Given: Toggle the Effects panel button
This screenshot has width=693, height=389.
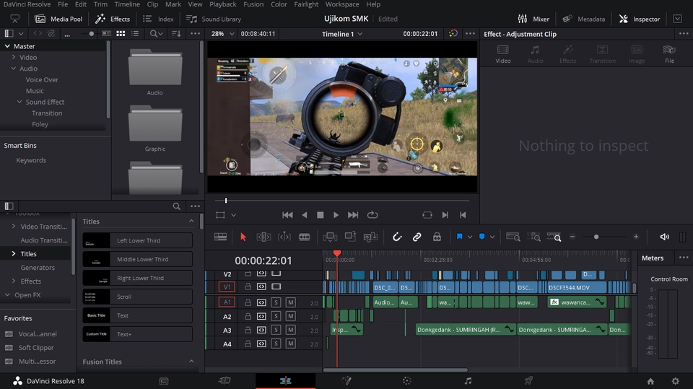Looking at the screenshot, I should 113,19.
